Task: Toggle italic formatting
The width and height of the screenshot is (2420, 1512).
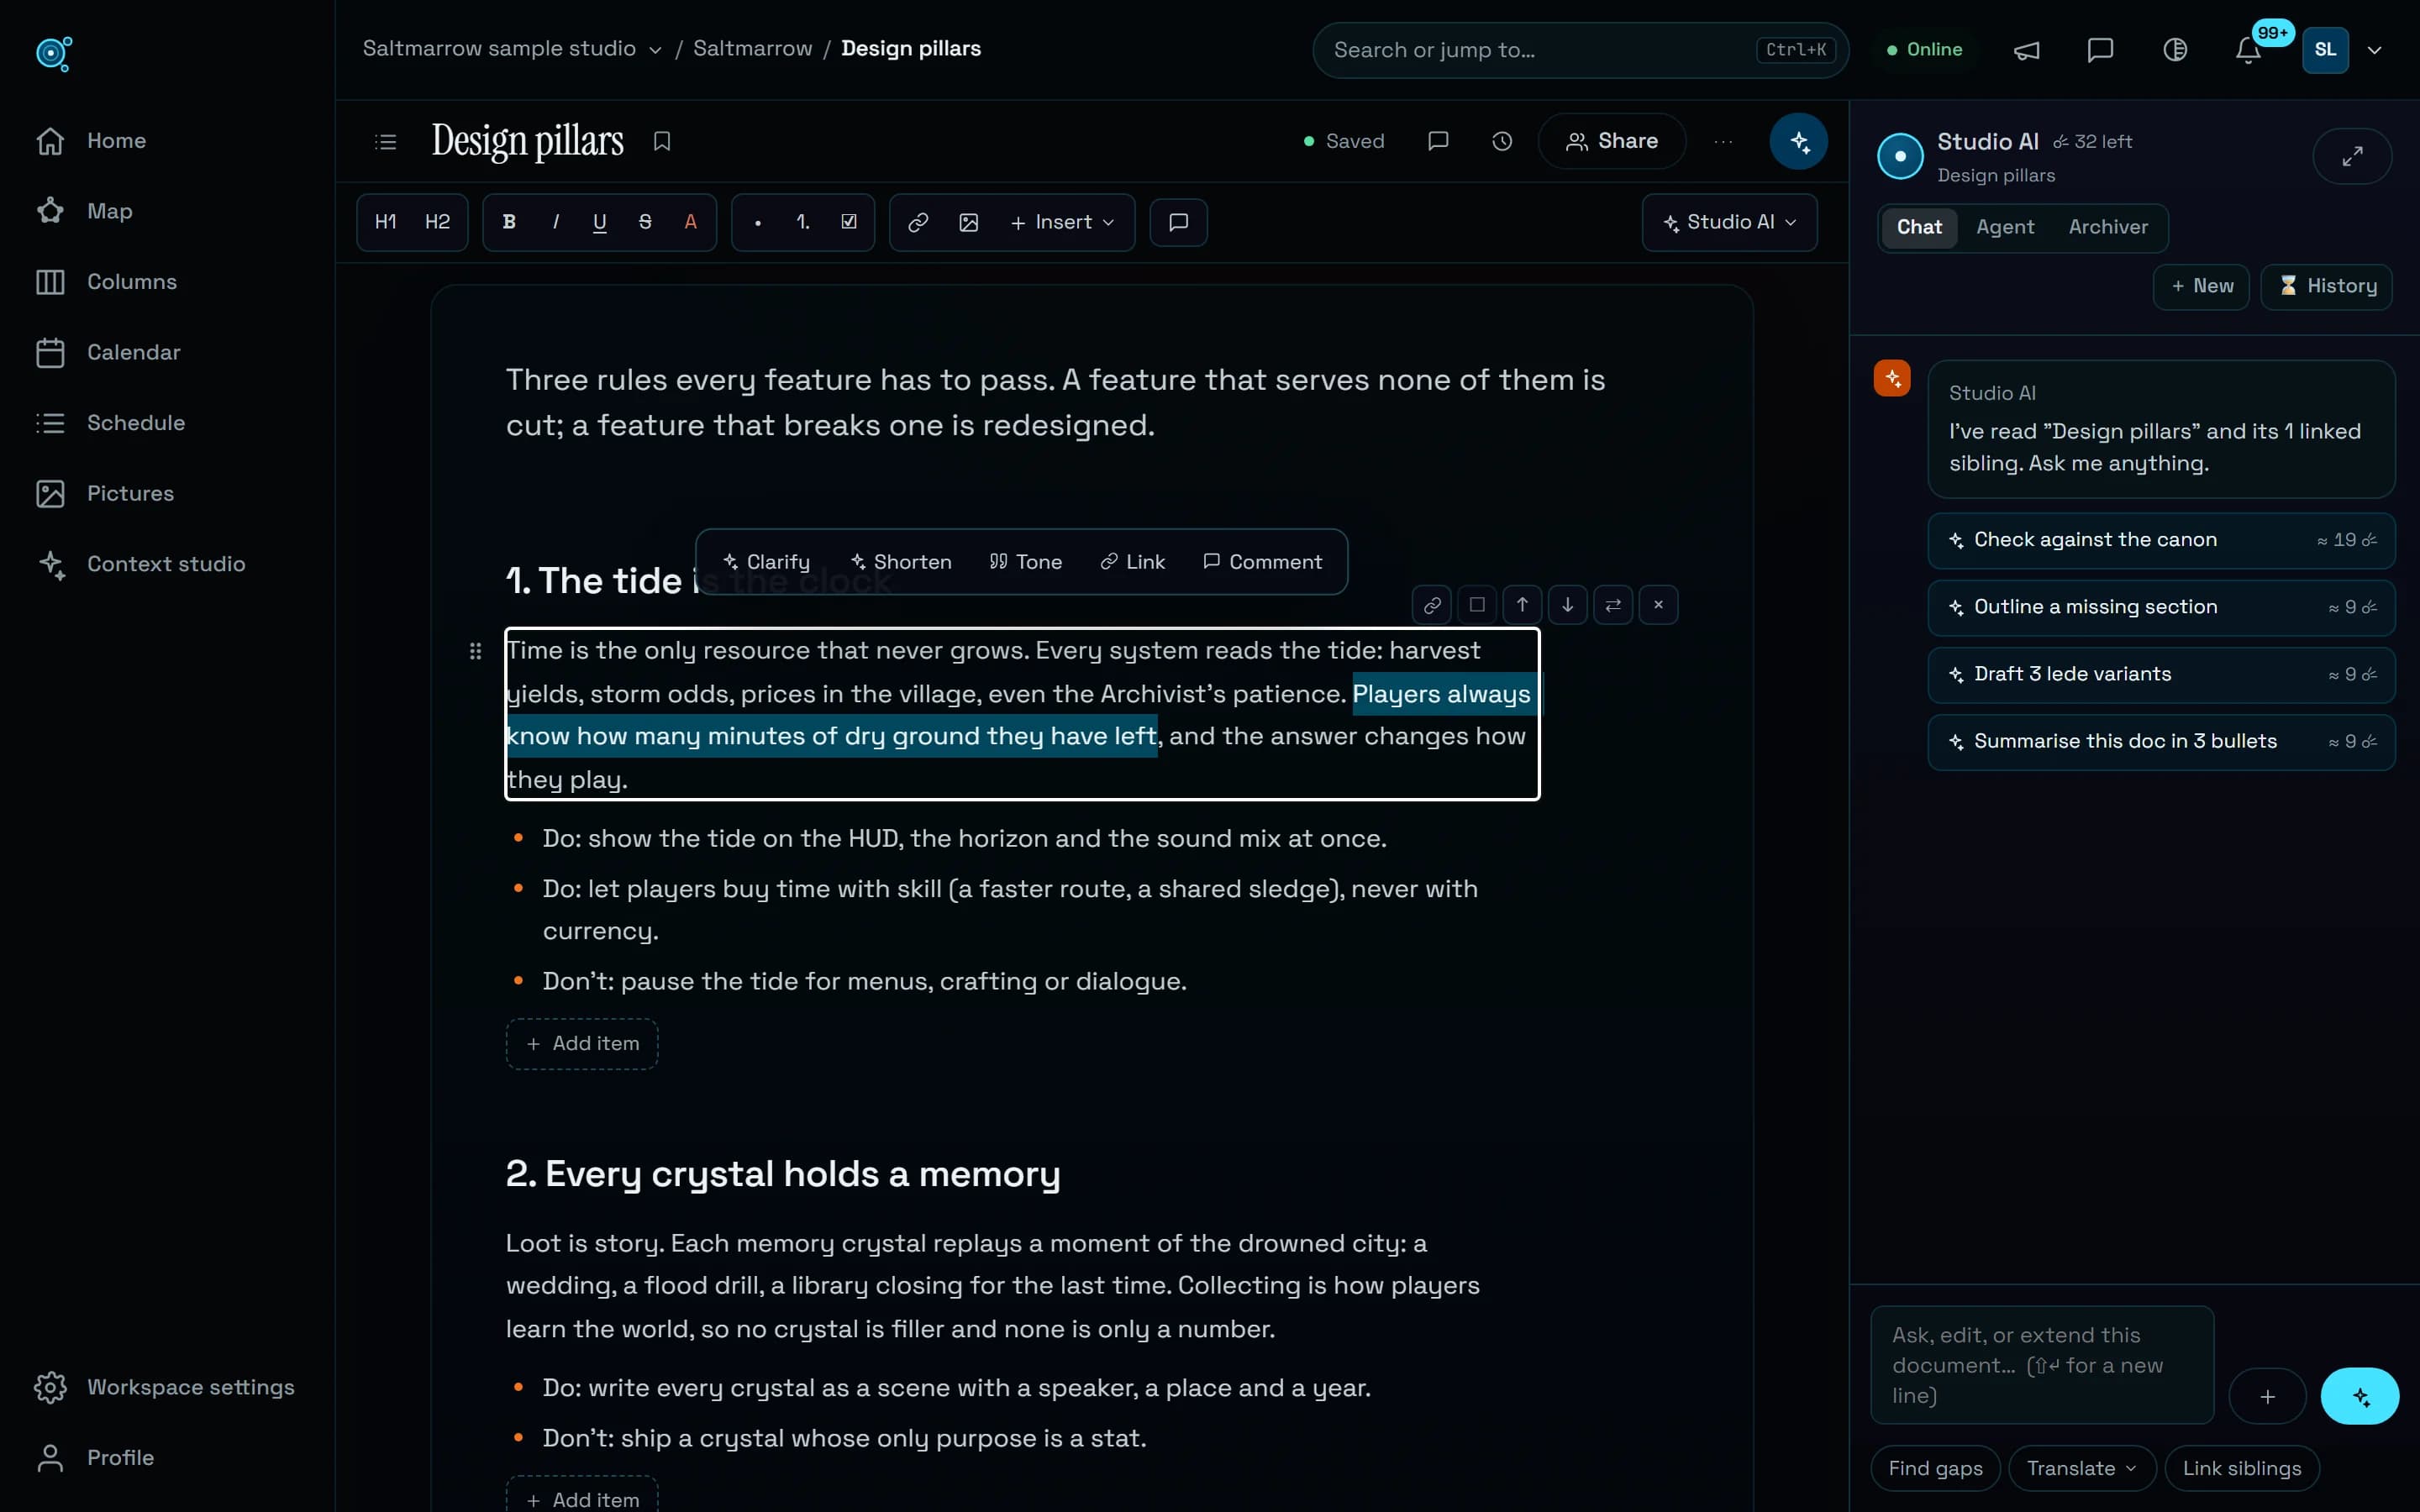Action: pyautogui.click(x=555, y=222)
